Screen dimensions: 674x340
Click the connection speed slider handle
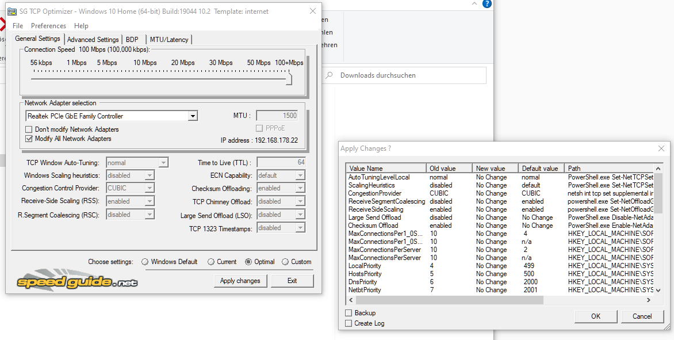[289, 79]
